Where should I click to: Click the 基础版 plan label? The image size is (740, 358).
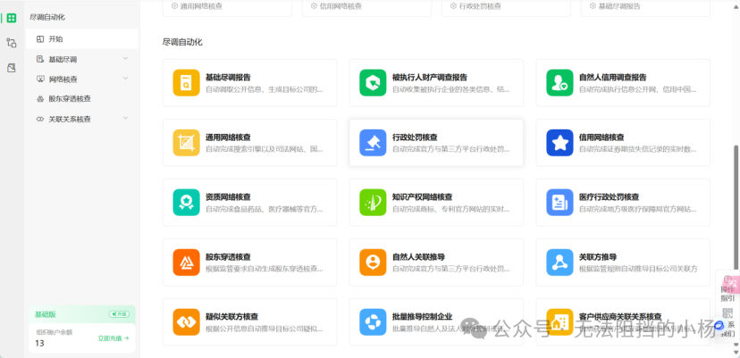(x=45, y=314)
